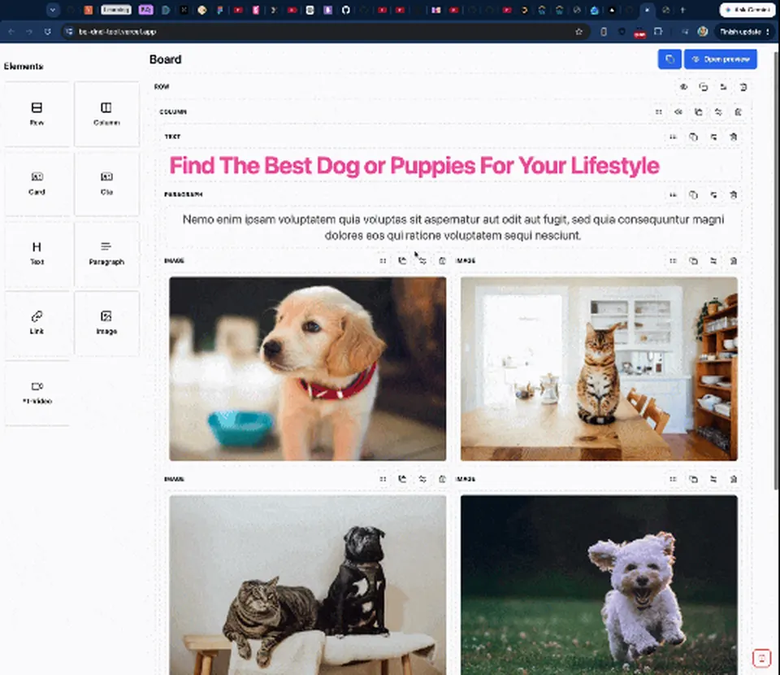
Task: Click the Open preview button
Action: (x=721, y=59)
